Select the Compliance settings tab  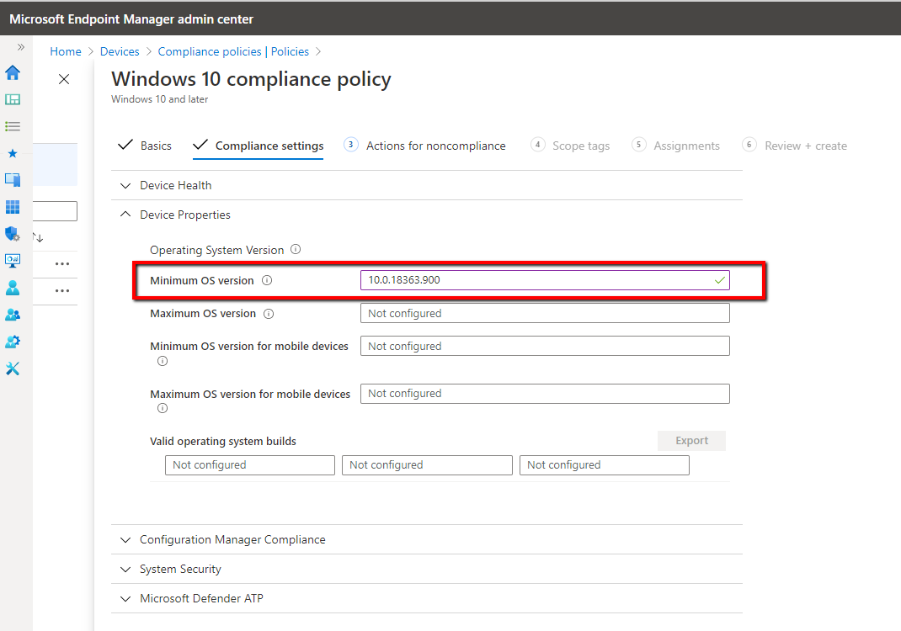[258, 146]
